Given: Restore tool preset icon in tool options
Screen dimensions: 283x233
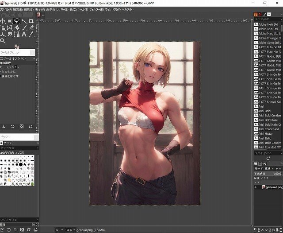Looking at the screenshot, I should 12,126.
